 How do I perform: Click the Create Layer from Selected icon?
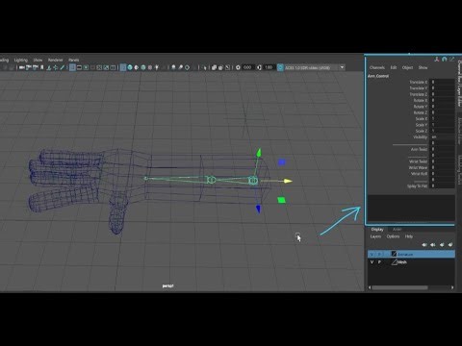tap(450, 245)
